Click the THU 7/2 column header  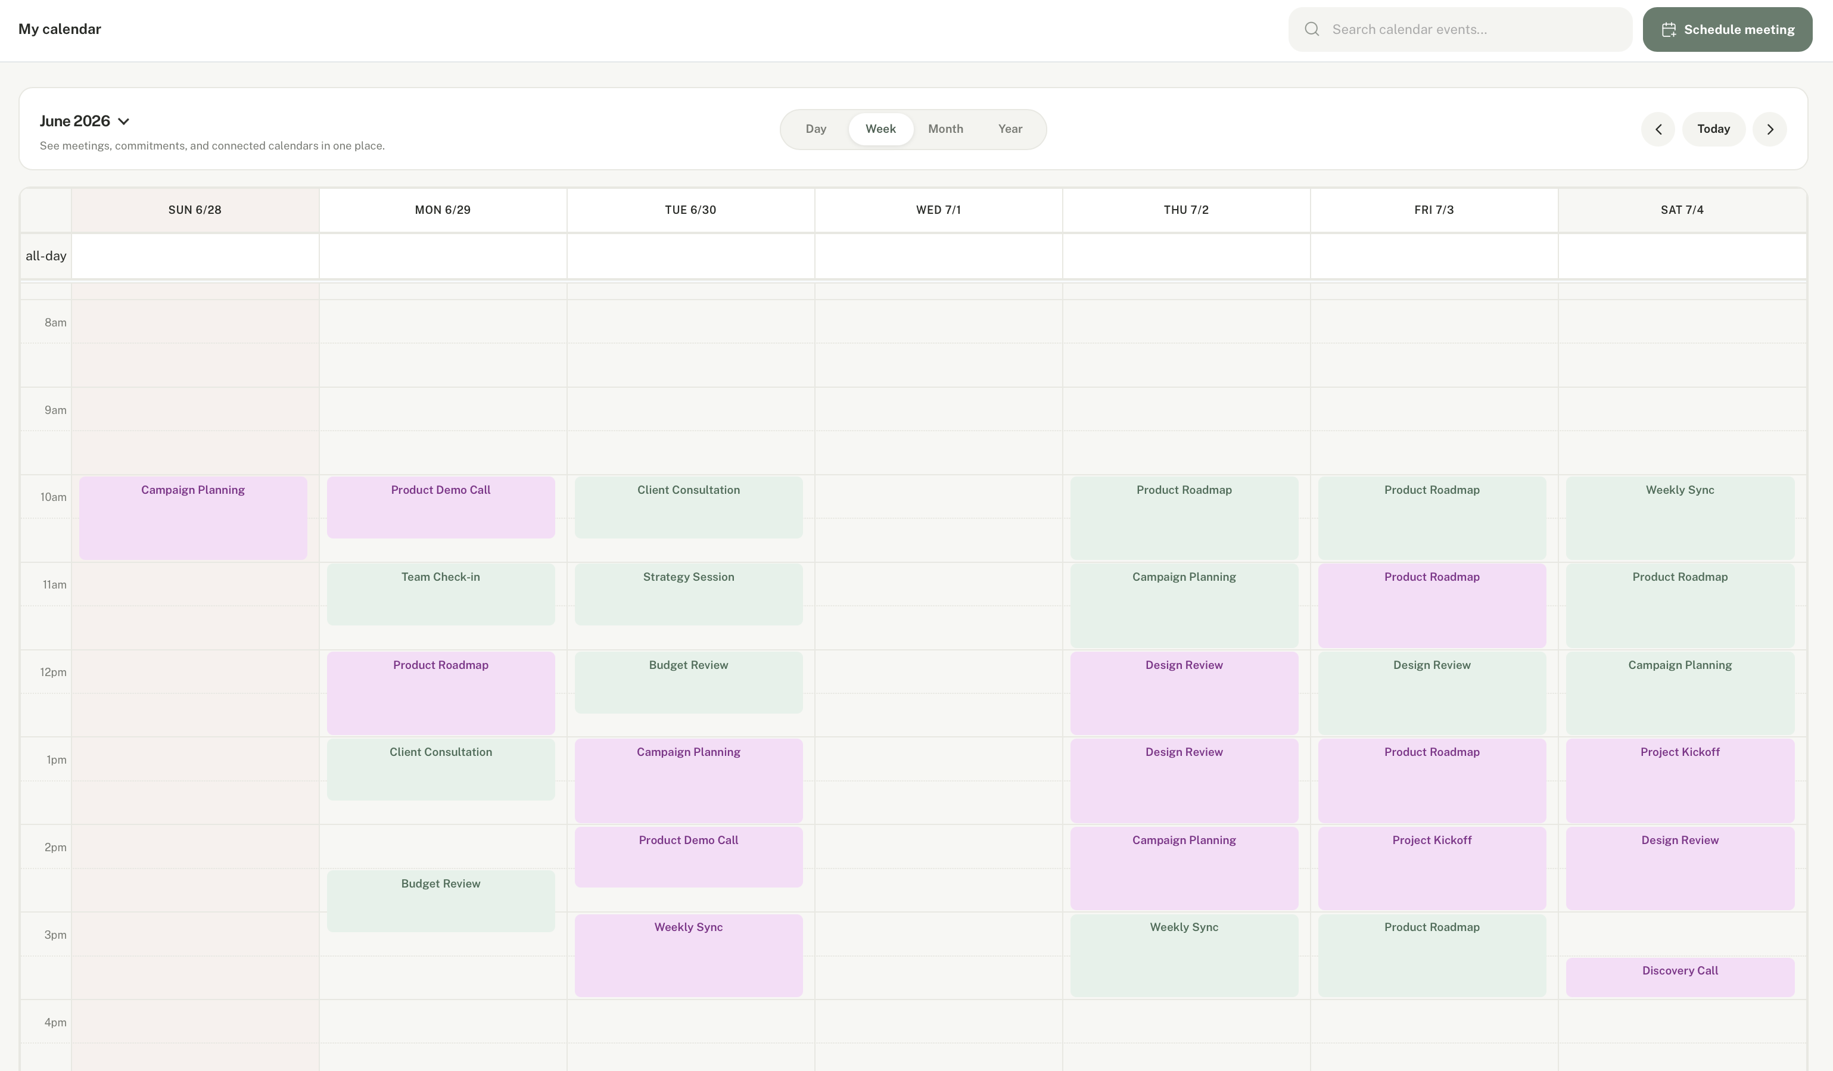(1185, 210)
